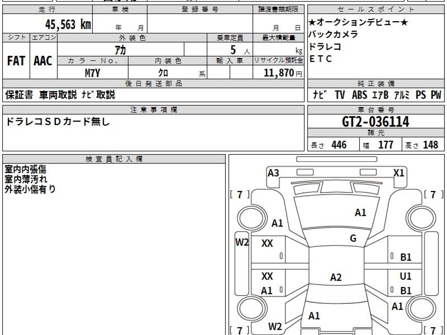Select the FAT shift value
Screen dimensions: 447x335
pos(16,61)
